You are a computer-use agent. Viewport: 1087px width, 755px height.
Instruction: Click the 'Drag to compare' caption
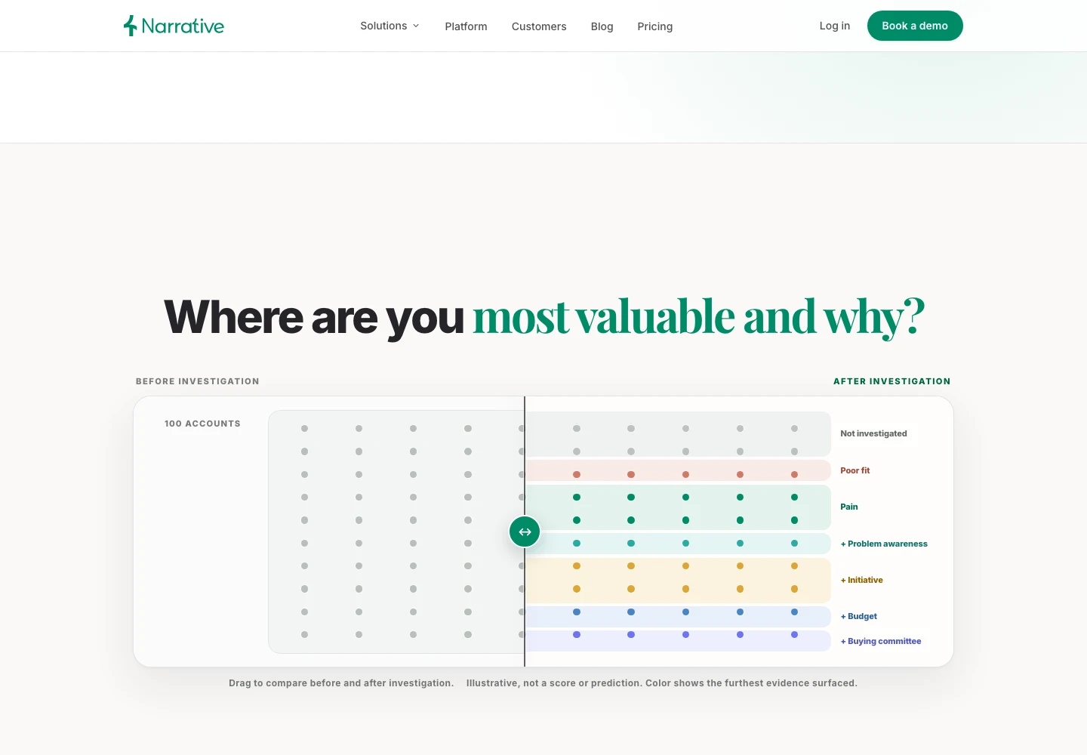(341, 683)
